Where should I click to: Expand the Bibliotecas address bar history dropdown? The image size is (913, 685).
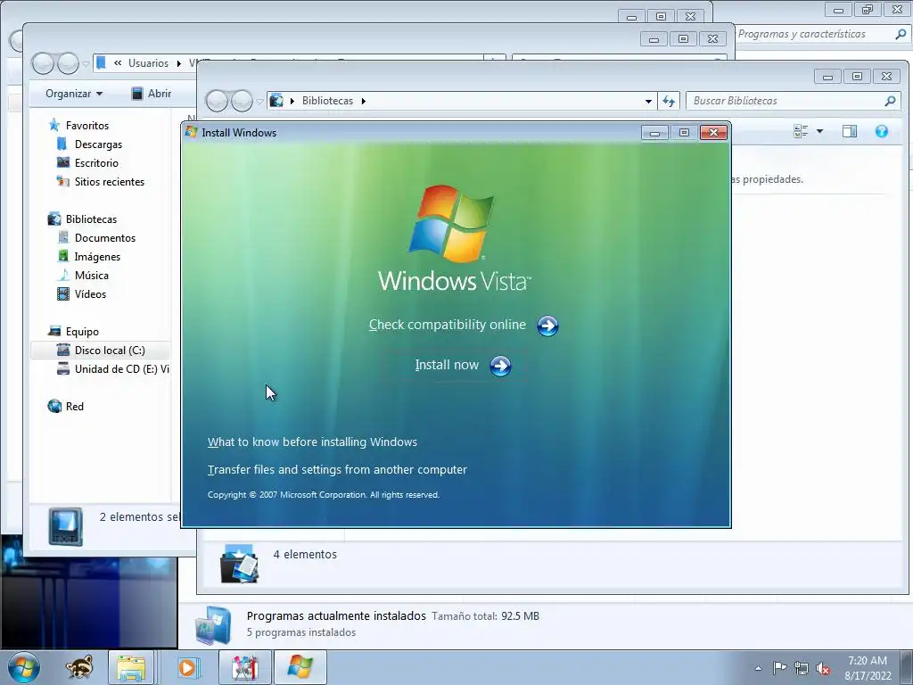(648, 102)
